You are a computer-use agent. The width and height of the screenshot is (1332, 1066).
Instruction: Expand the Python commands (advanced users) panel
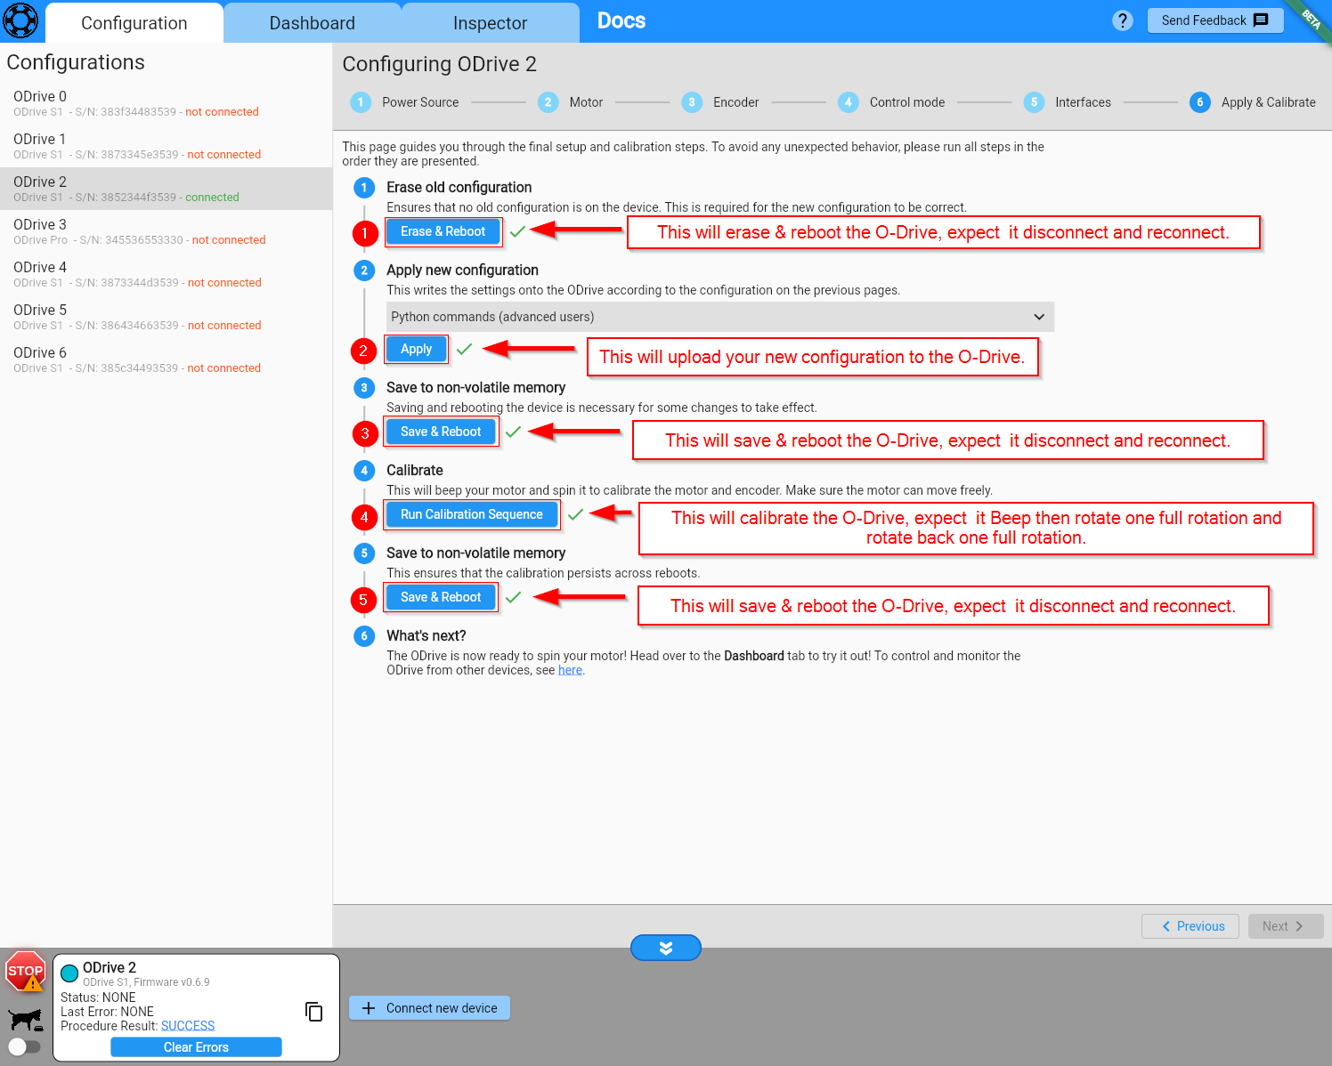pyautogui.click(x=719, y=317)
